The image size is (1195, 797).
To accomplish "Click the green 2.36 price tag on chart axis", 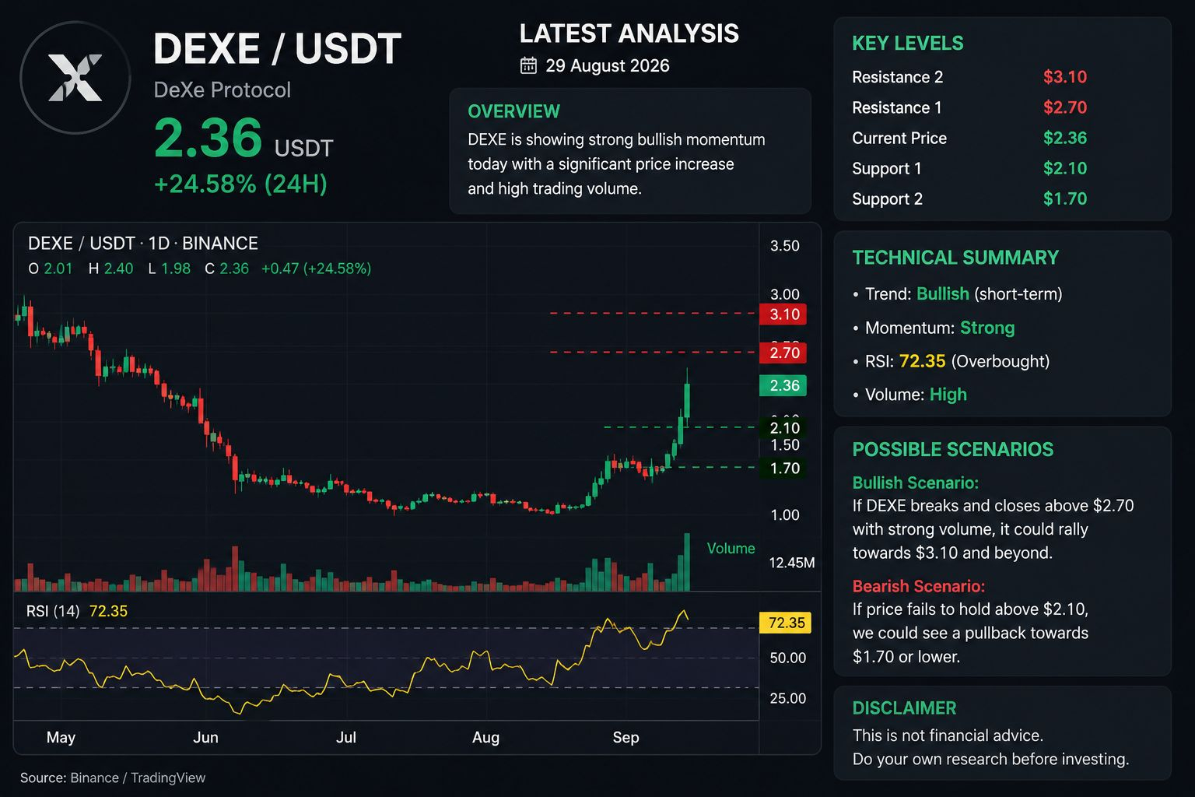I will click(x=783, y=385).
